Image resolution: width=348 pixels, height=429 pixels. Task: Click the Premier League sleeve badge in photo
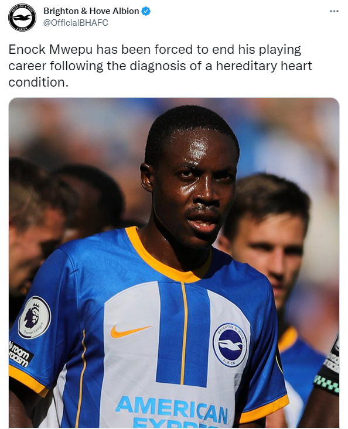click(35, 317)
